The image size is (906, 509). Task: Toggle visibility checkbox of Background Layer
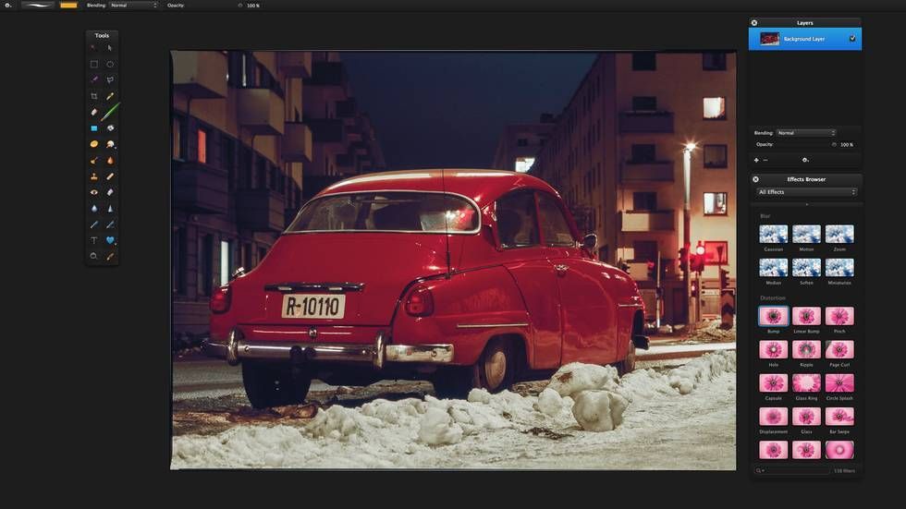852,39
